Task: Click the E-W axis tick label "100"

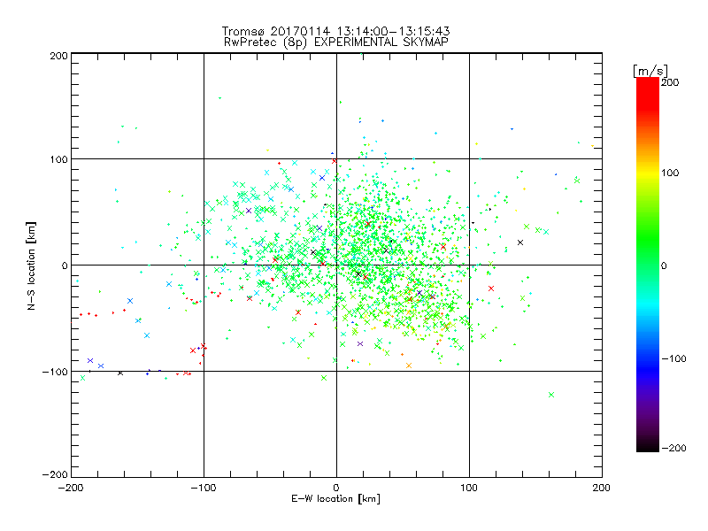Action: tap(469, 488)
